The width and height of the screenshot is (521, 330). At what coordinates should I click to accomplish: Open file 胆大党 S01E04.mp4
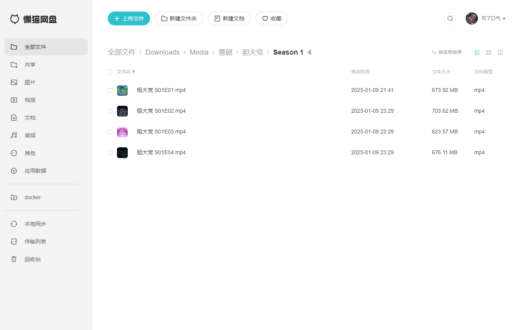click(x=161, y=153)
